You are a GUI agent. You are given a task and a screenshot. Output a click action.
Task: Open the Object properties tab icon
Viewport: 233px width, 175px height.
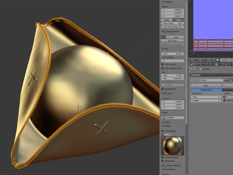pos(210,64)
